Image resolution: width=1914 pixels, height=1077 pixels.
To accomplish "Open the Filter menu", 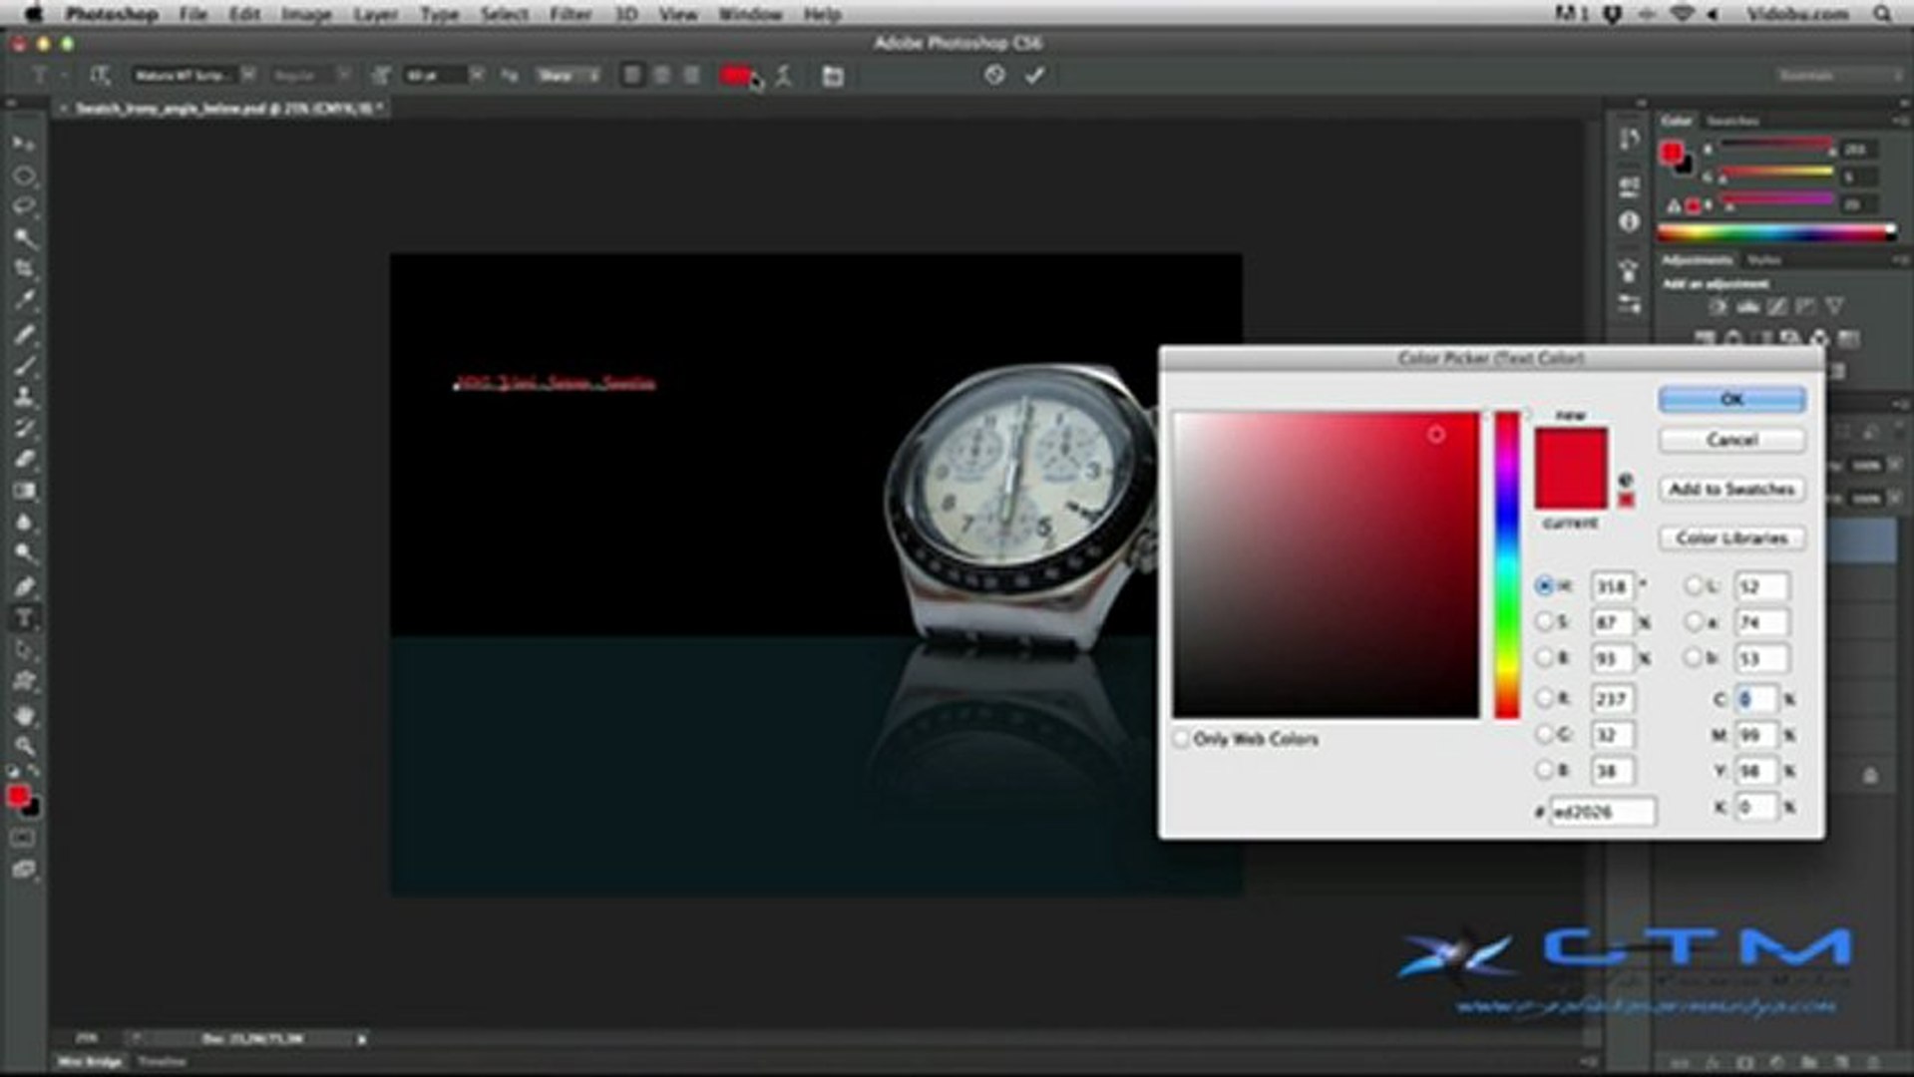I will [x=571, y=14].
